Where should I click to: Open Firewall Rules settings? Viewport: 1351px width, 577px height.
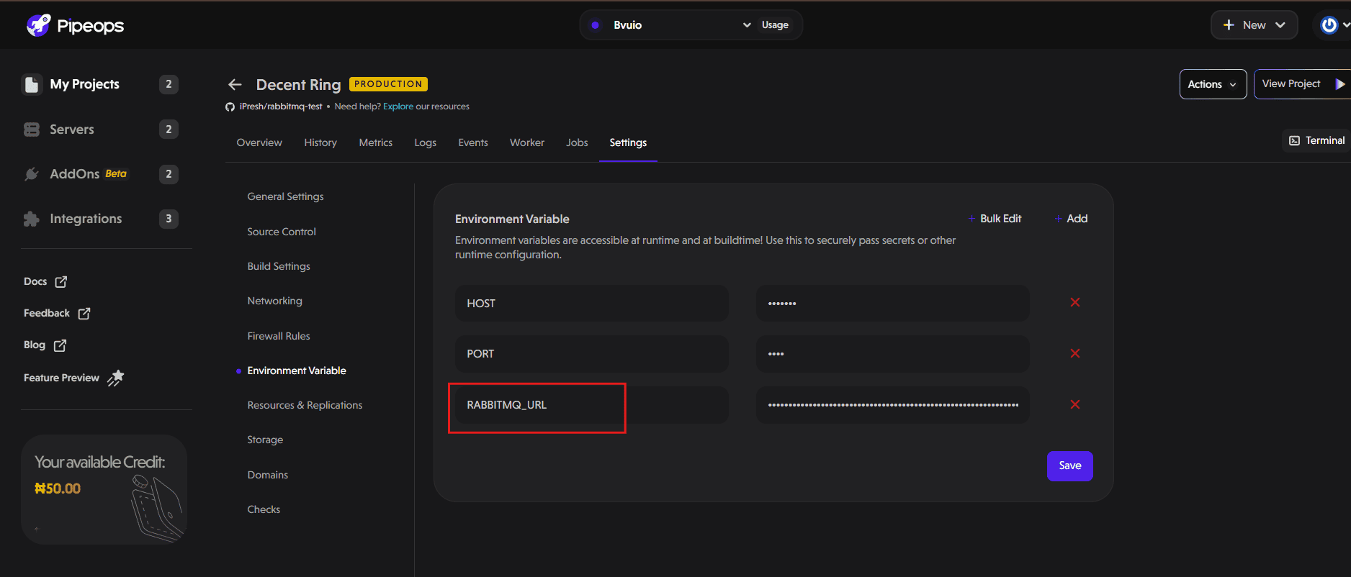coord(279,336)
